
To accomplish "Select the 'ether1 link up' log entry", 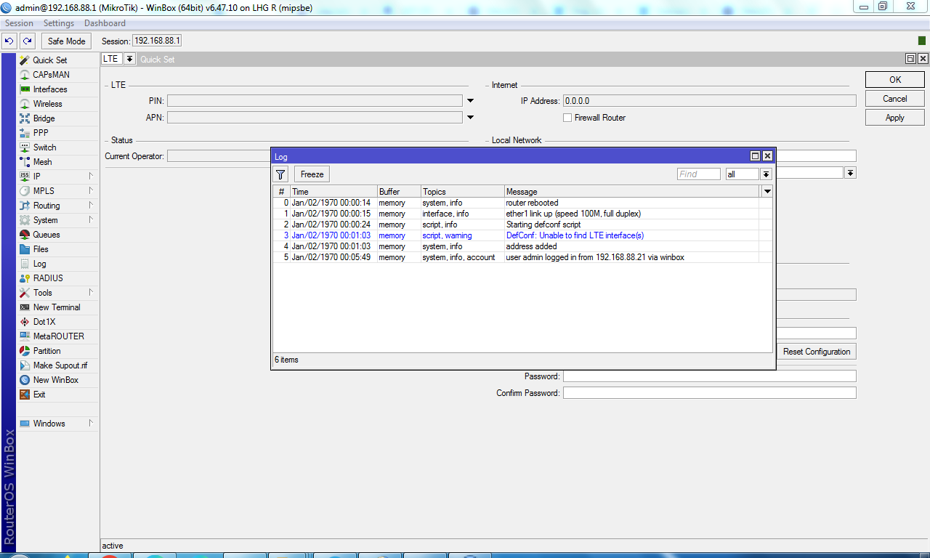I will coord(522,214).
